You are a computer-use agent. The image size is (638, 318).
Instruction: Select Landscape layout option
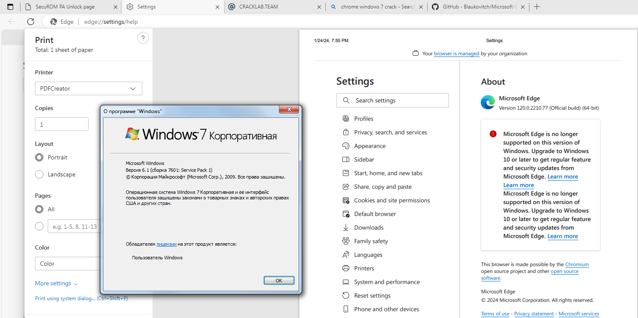39,174
